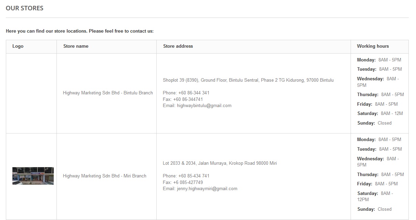Open Highway Marketing Sdn Bhd - Bintulu Branch name
Image resolution: width=416 pixels, height=220 pixels.
(108, 93)
